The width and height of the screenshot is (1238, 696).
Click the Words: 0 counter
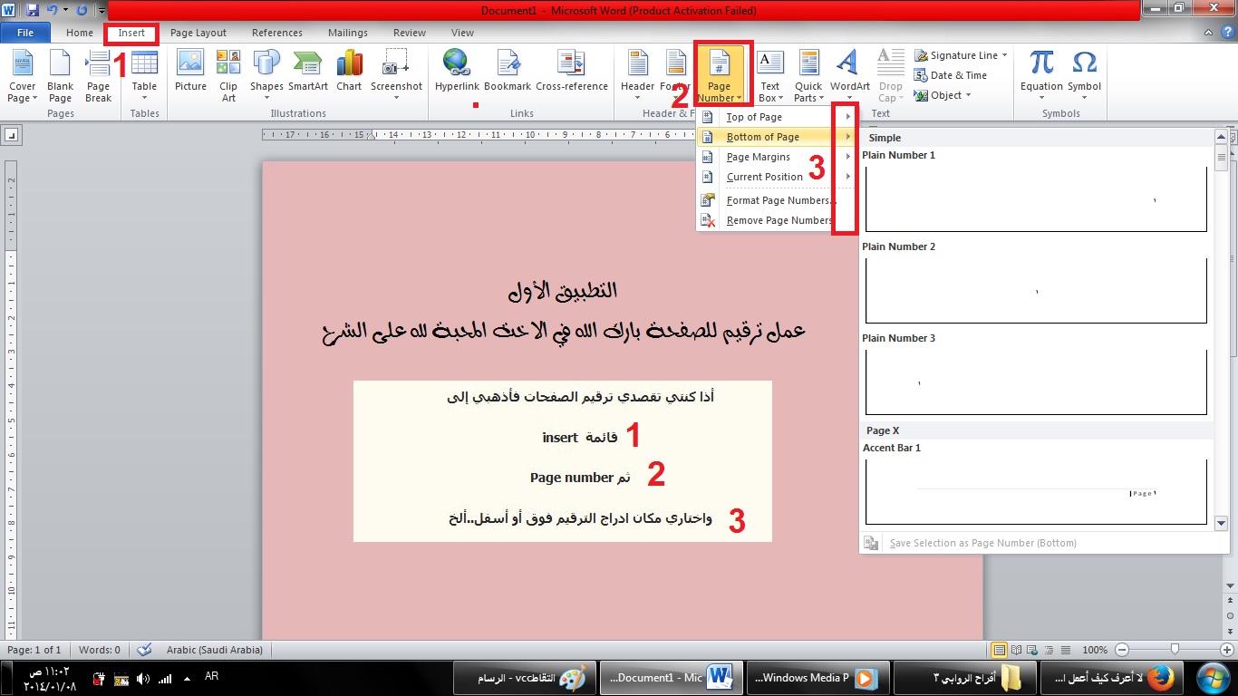[x=100, y=650]
